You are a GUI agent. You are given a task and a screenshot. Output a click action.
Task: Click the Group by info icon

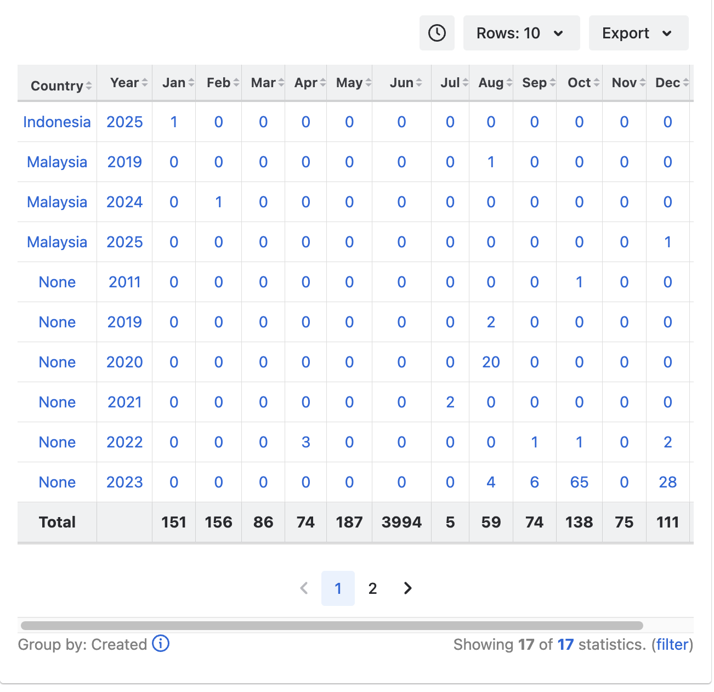tap(161, 643)
